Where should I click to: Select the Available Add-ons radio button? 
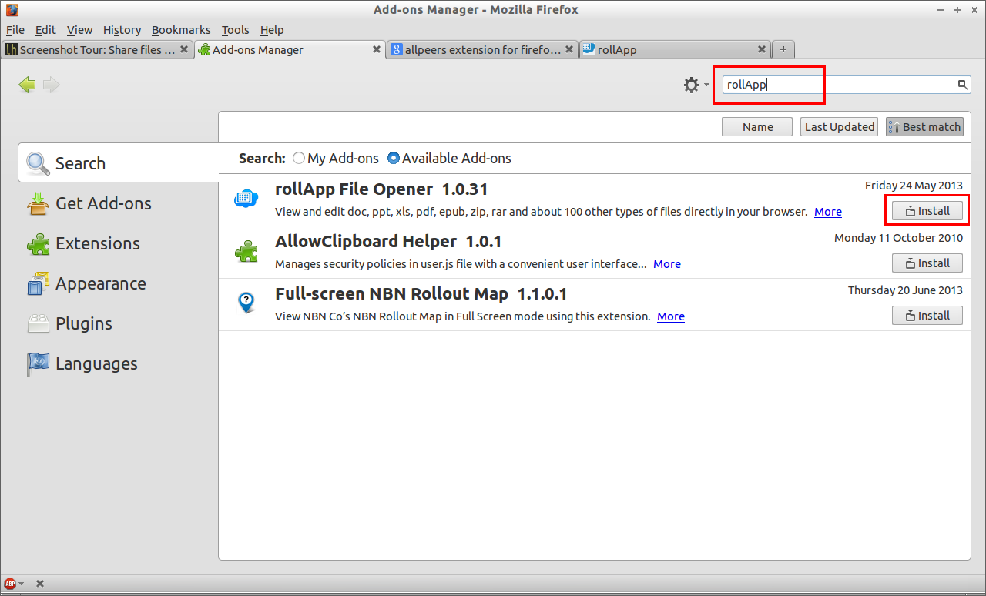tap(394, 158)
